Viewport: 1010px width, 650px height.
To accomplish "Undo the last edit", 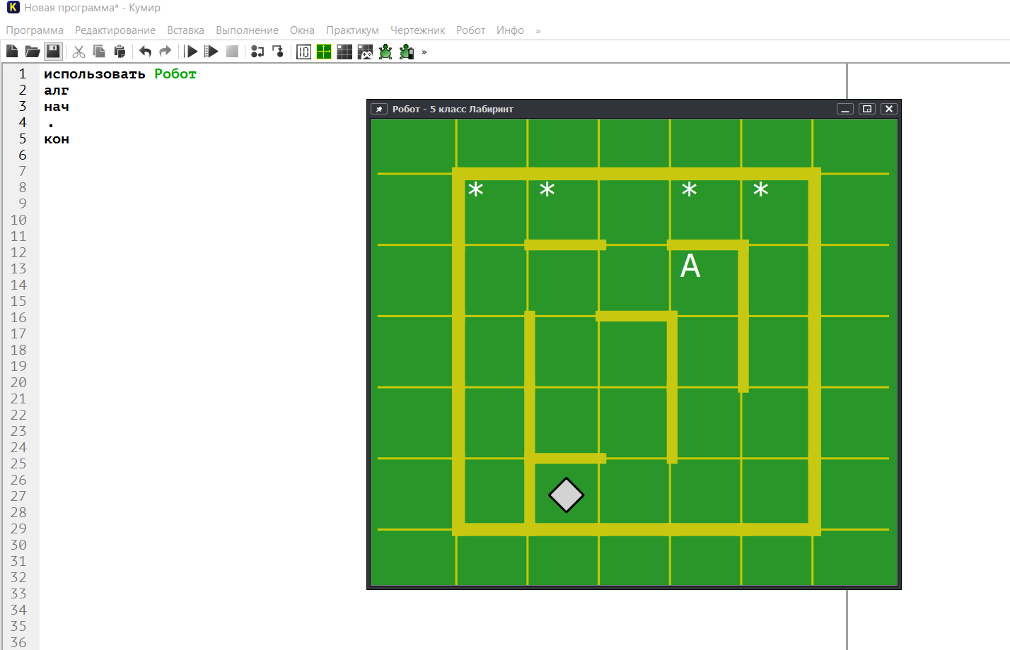I will (145, 51).
